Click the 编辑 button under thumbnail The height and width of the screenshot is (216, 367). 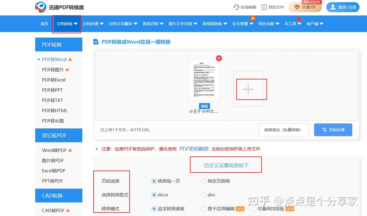205,106
